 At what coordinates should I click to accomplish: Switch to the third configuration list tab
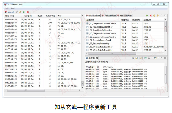point(125,16)
